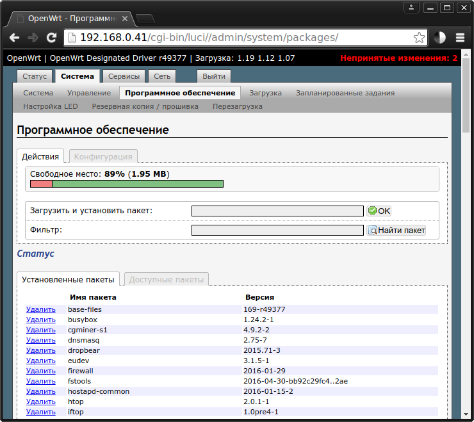Open the browser hamburger menu

click(460, 37)
